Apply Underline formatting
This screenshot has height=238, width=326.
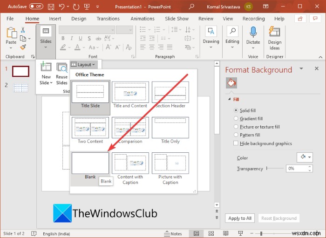80,38
